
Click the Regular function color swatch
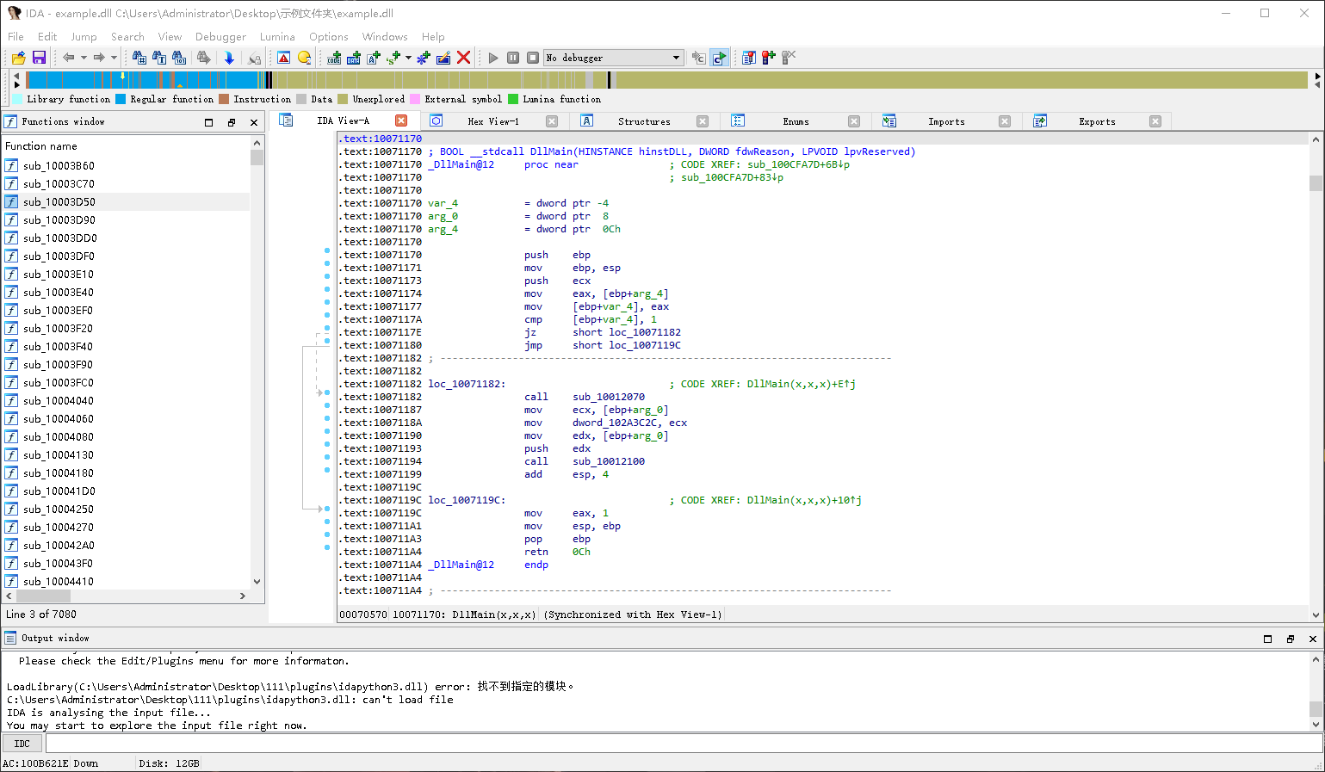121,99
